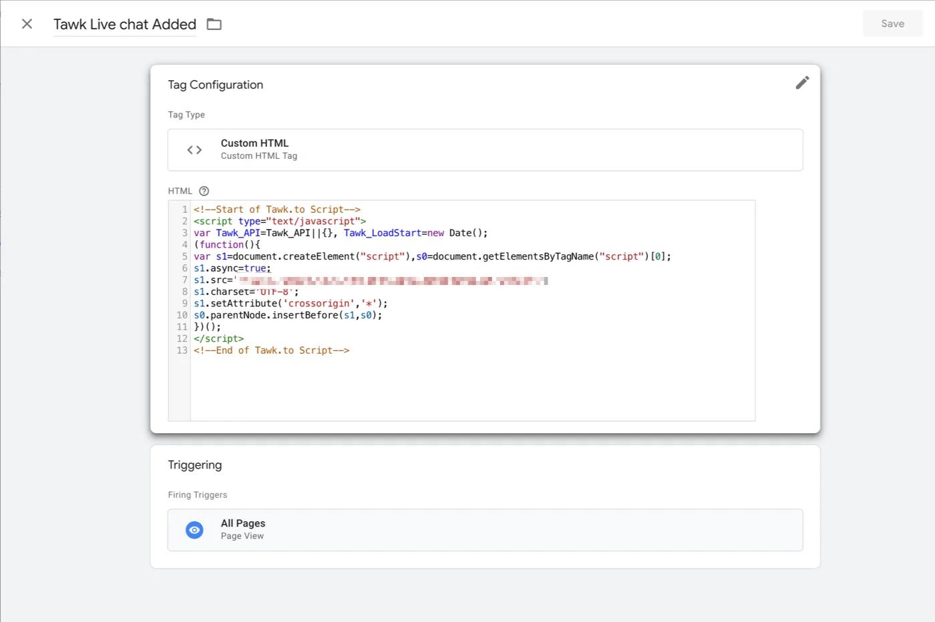Open the HTML help question mark icon

[204, 191]
